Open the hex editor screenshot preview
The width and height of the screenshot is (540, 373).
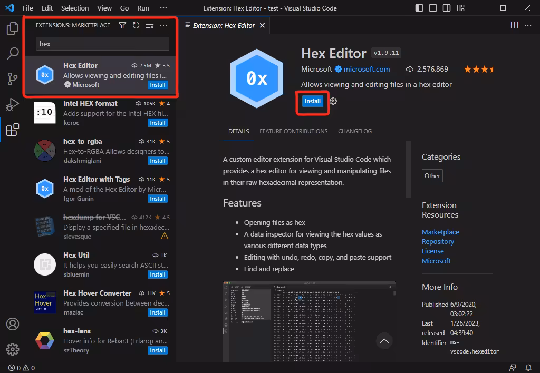tap(309, 322)
